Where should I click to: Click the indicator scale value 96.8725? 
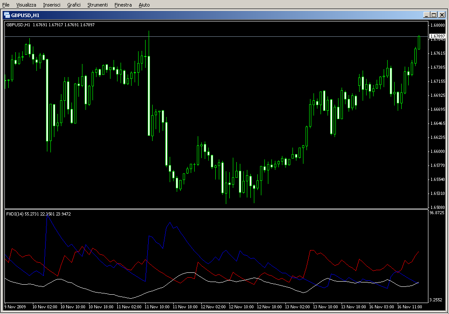click(437, 213)
